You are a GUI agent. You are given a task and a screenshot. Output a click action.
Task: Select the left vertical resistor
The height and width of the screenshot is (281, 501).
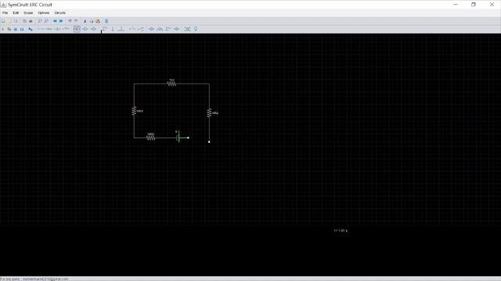tap(134, 111)
